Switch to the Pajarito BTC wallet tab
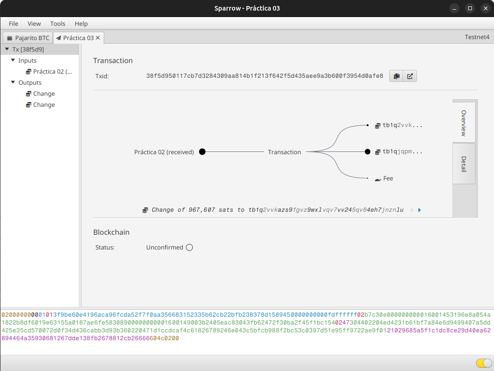 [28, 38]
